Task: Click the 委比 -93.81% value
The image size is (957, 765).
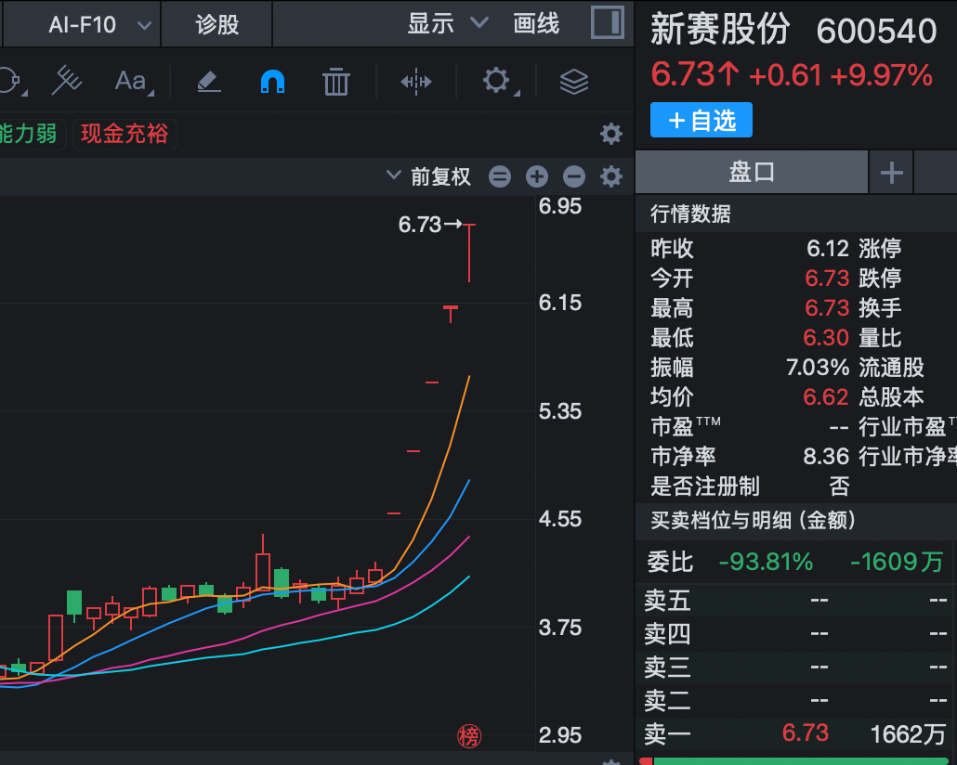Action: [x=766, y=562]
